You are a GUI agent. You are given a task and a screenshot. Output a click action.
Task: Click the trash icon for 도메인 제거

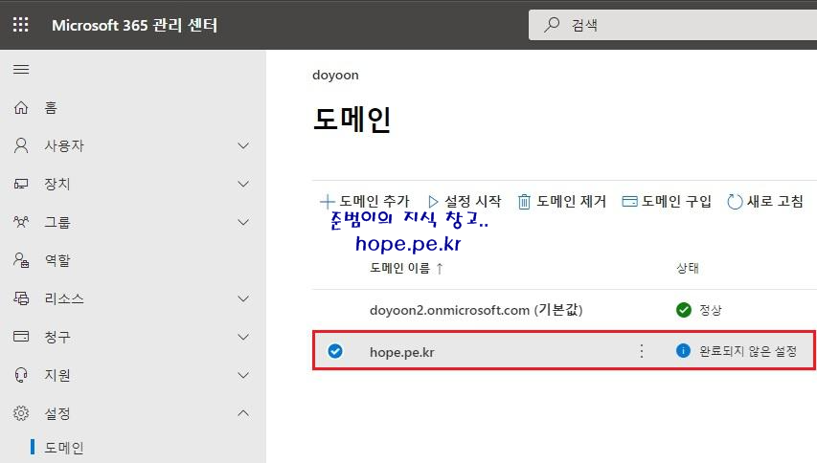(524, 201)
